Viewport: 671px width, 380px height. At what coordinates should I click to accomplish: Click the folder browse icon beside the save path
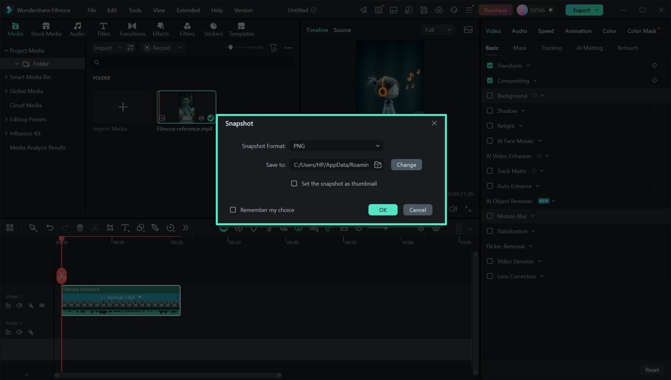coord(378,164)
